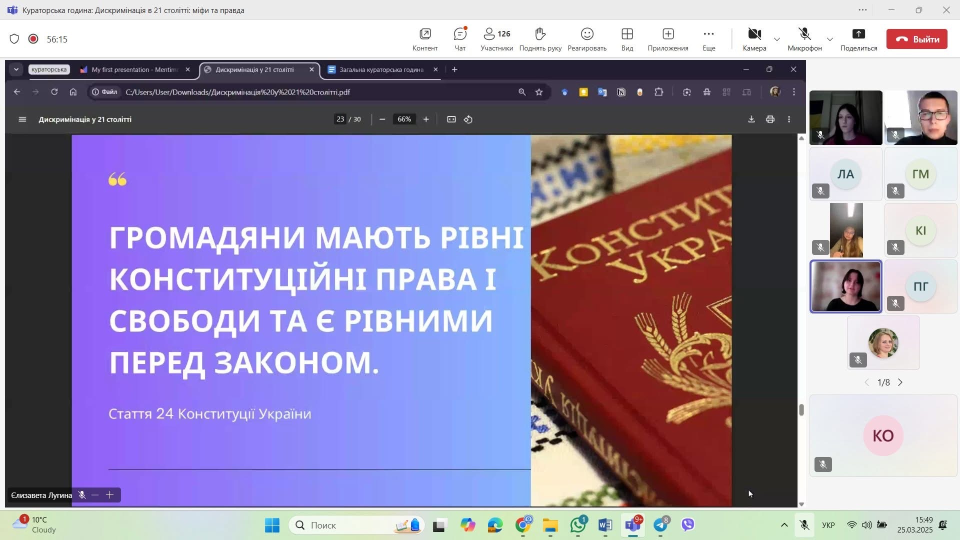
Task: Open the Реагировать reactions menu
Action: pos(586,39)
